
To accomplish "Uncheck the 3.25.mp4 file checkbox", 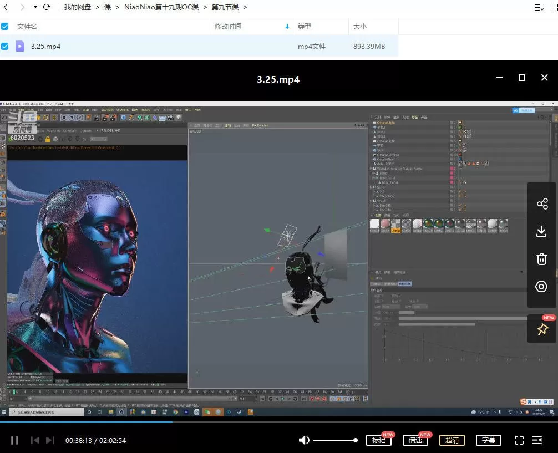I will pyautogui.click(x=5, y=46).
